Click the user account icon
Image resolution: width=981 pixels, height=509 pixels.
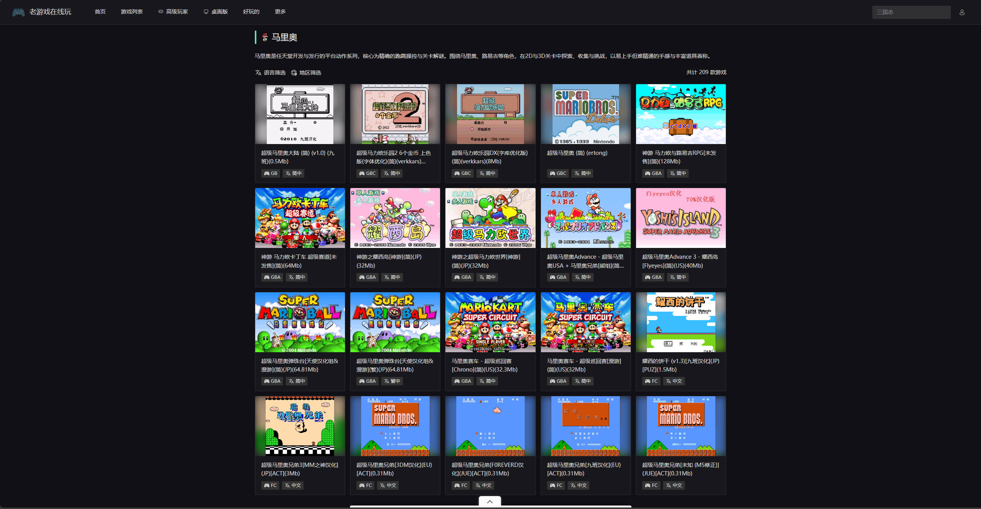[962, 12]
